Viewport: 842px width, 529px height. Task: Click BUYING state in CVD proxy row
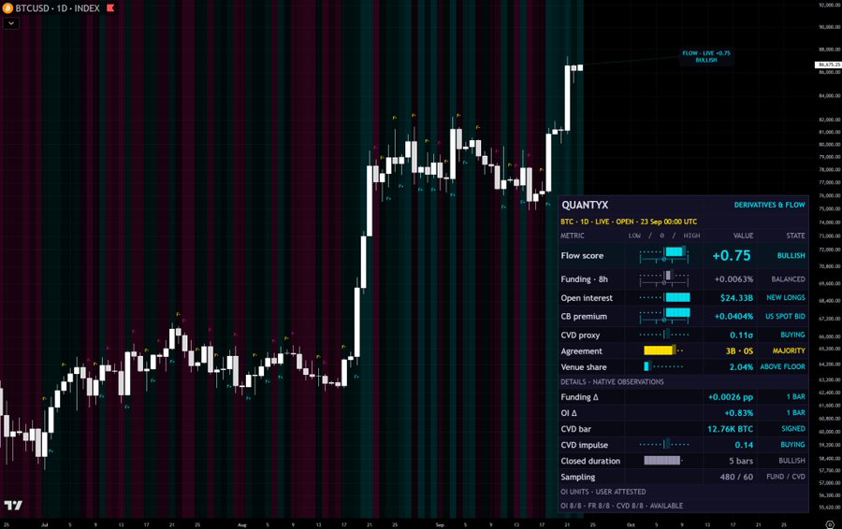click(x=792, y=335)
